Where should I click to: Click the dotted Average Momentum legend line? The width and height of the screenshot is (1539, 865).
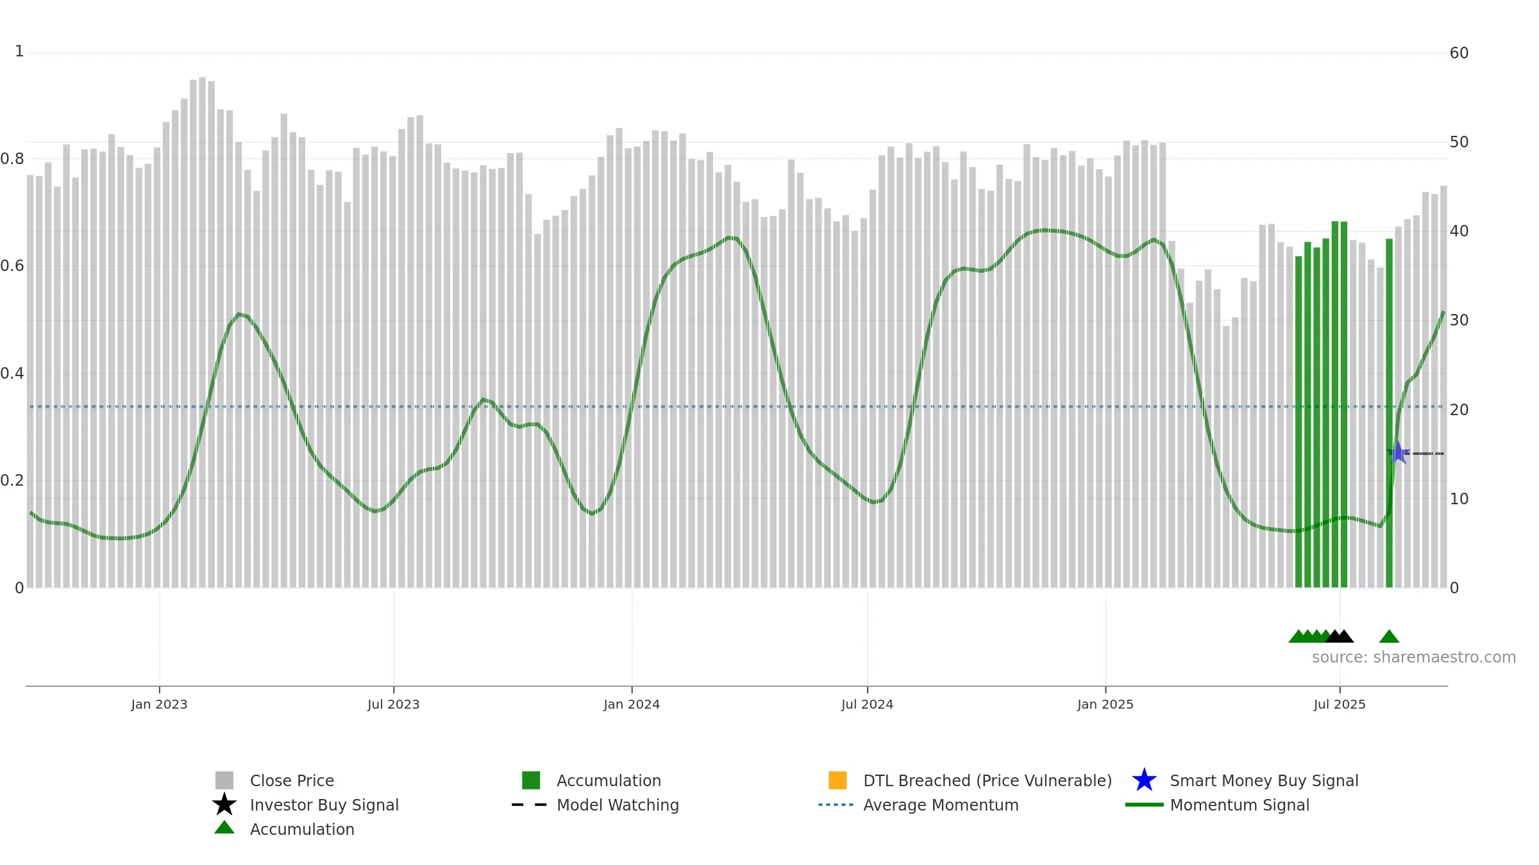[836, 805]
